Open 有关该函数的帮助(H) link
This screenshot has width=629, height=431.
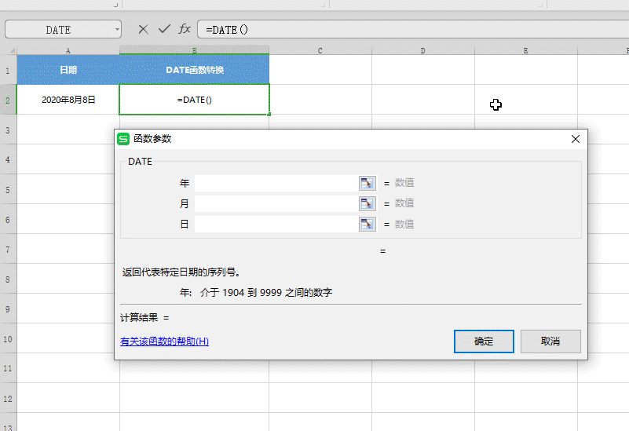[x=164, y=342]
